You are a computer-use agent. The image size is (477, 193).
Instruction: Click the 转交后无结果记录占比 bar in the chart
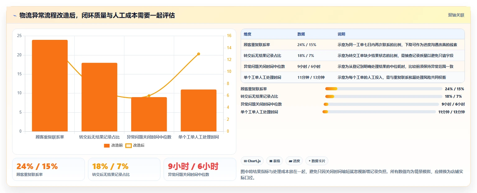pyautogui.click(x=99, y=97)
